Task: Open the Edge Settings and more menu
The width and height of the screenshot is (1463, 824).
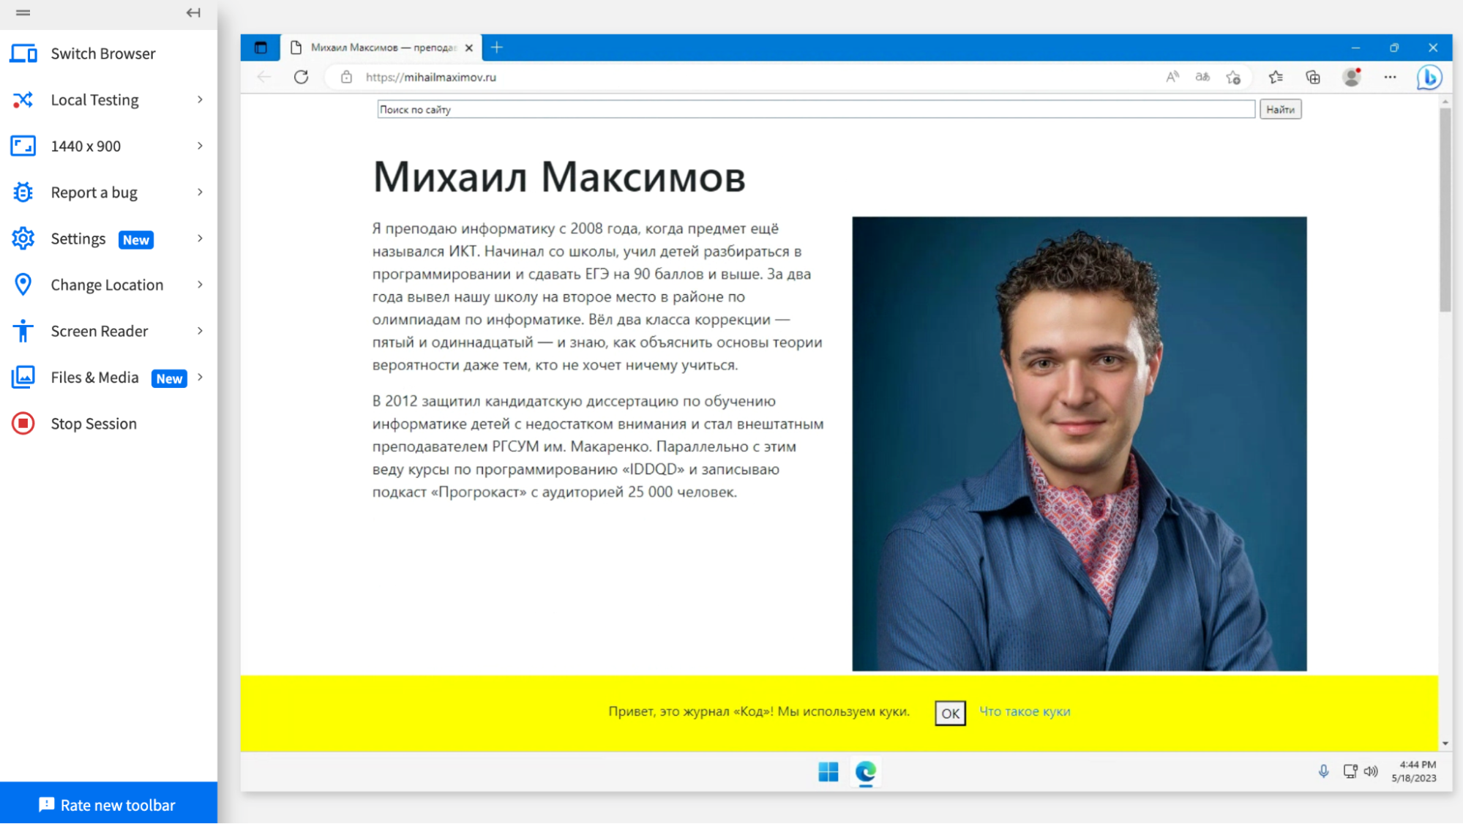Action: (x=1390, y=77)
